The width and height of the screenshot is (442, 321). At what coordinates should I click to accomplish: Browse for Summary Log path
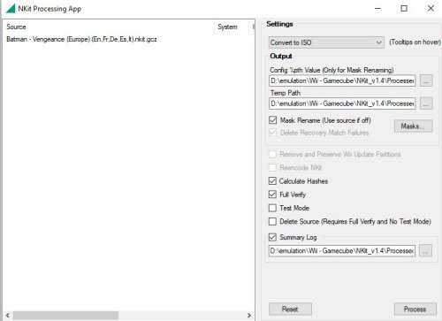point(425,250)
